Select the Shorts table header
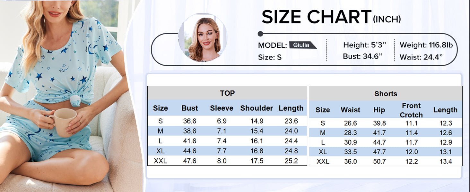 click(x=386, y=94)
